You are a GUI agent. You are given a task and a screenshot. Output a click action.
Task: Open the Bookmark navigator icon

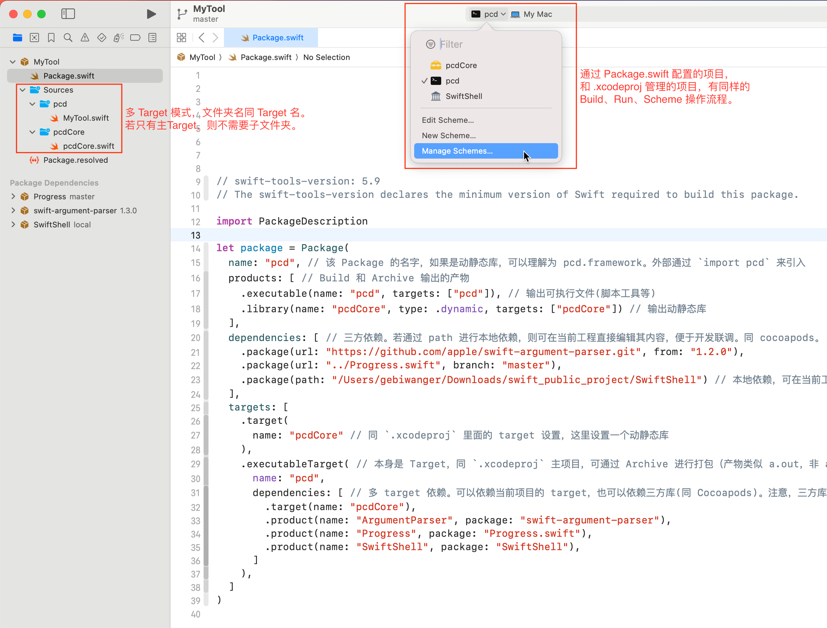click(51, 38)
